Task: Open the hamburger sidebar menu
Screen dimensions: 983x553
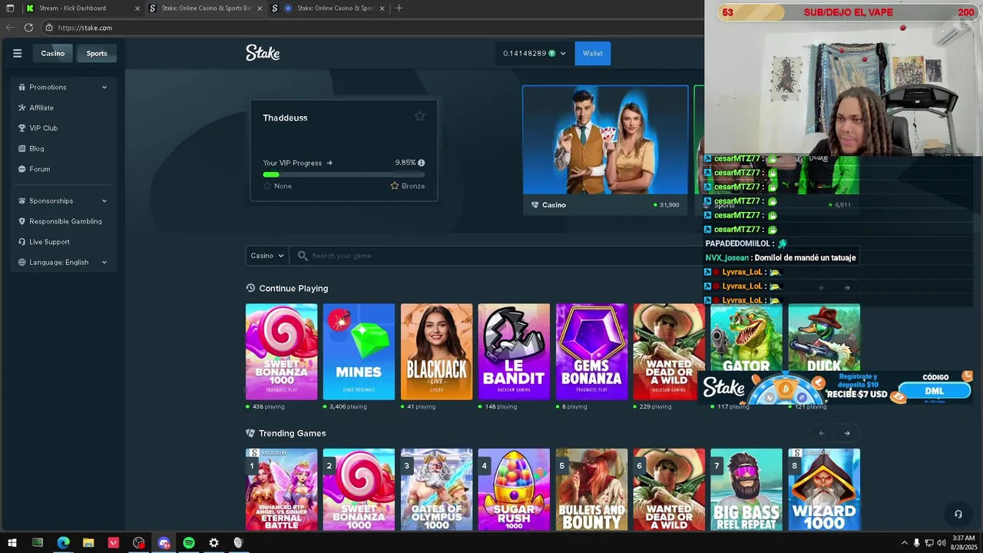Action: [x=17, y=53]
